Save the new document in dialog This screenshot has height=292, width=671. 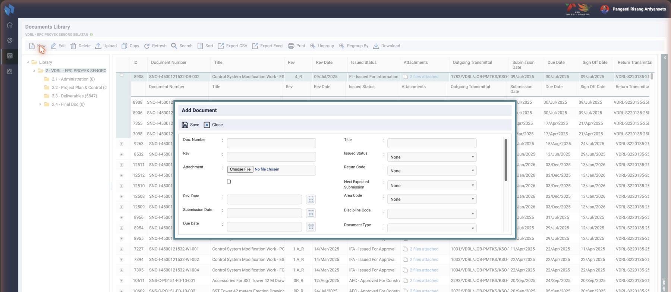tap(190, 125)
